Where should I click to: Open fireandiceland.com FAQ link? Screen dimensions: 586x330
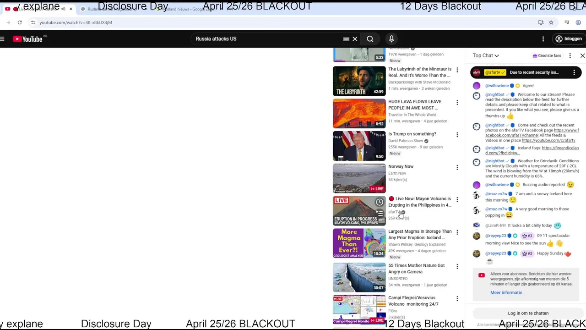532,150
